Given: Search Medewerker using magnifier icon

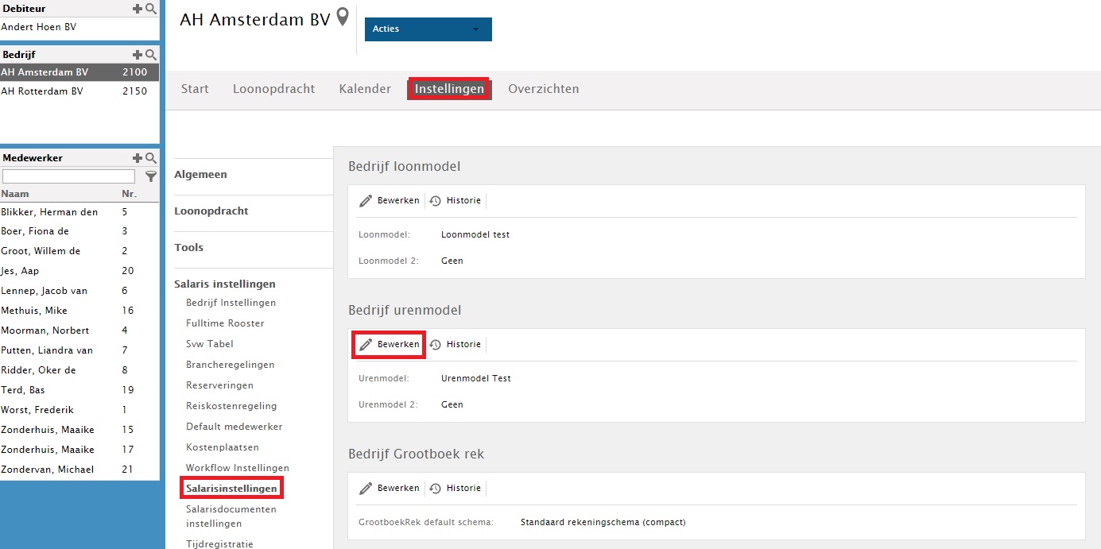Looking at the screenshot, I should 150,158.
